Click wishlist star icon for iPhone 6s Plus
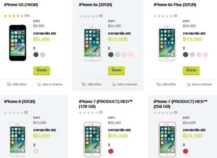This screenshot has height=158, width=217. [x=188, y=84]
